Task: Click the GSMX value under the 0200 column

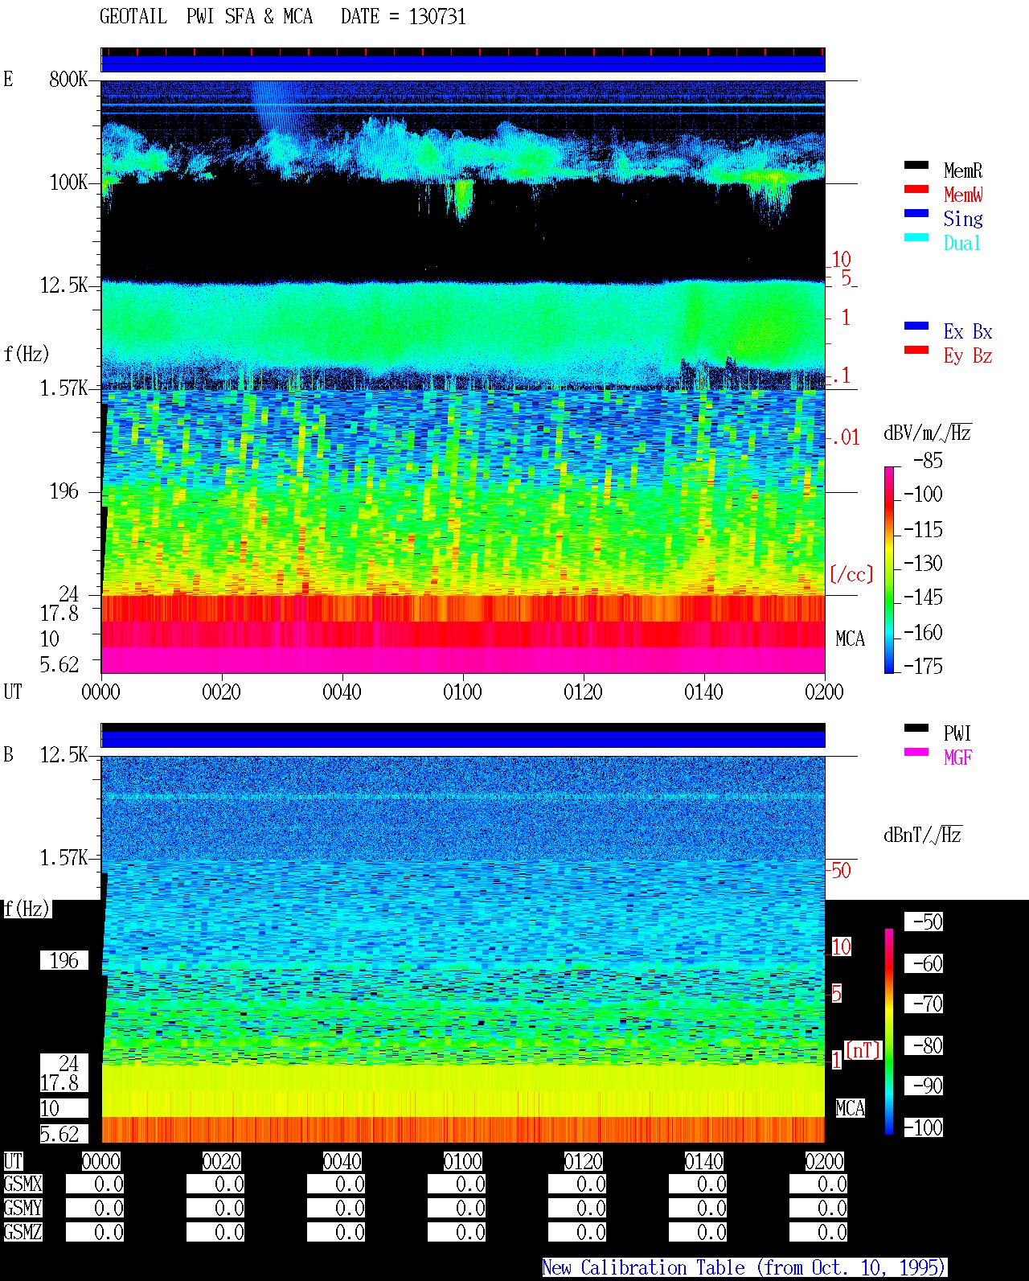Action: coord(818,1185)
